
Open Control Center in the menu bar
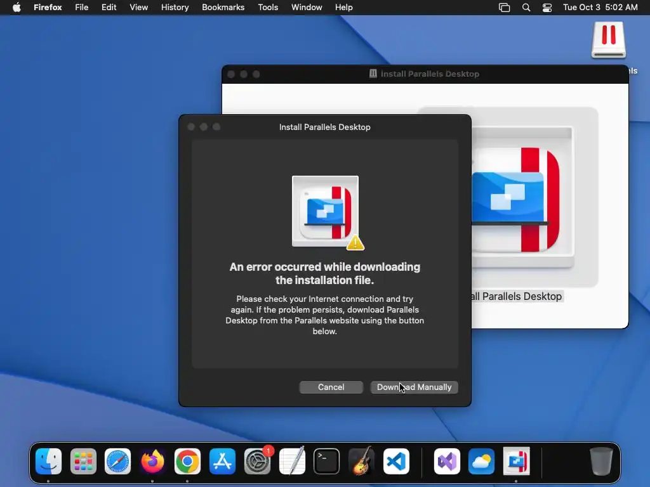[547, 8]
